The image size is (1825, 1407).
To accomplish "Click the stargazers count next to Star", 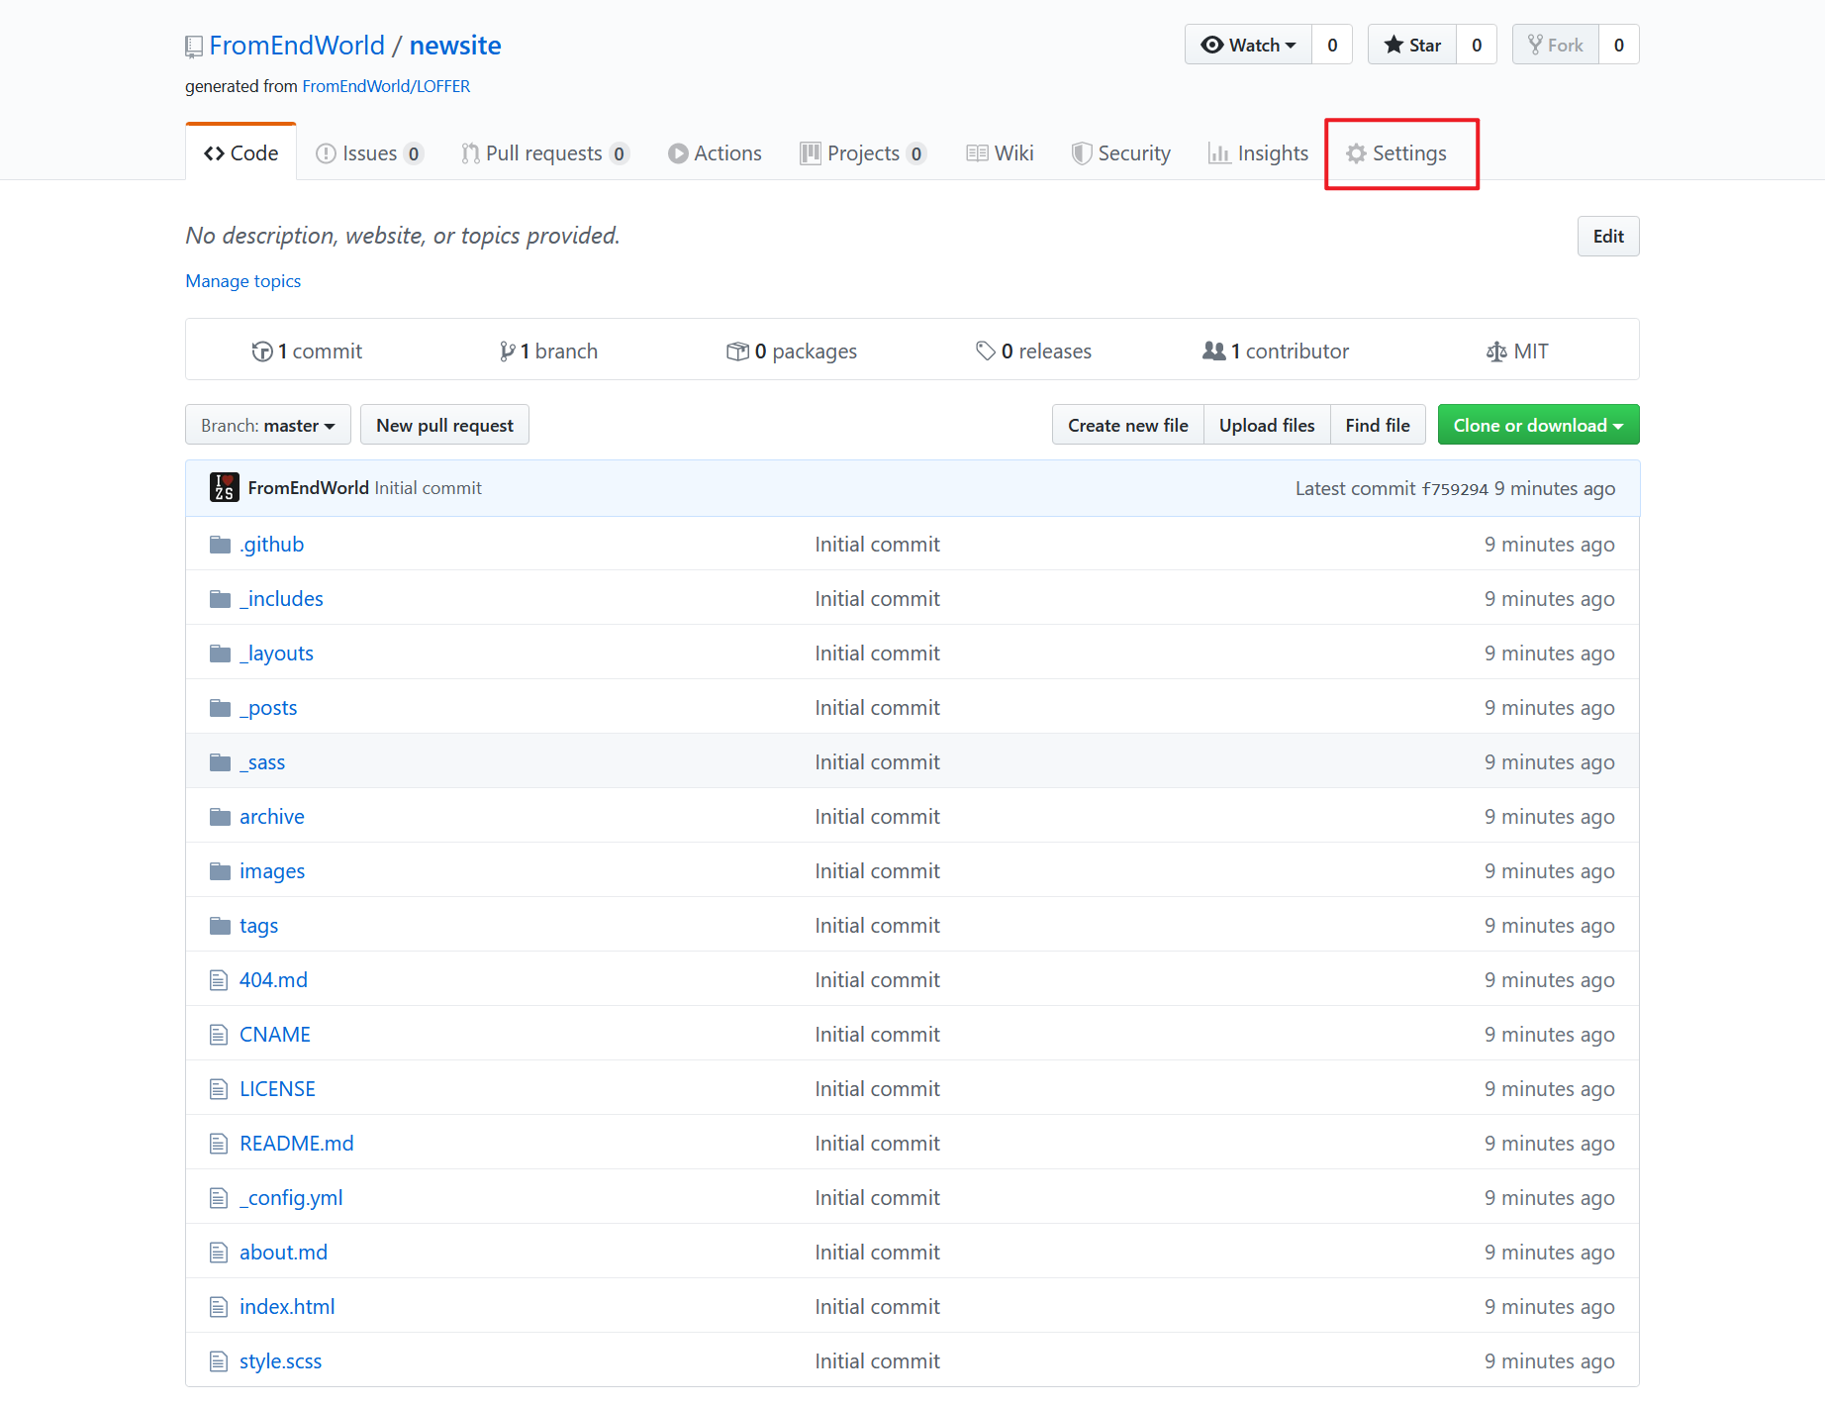I will (1477, 45).
